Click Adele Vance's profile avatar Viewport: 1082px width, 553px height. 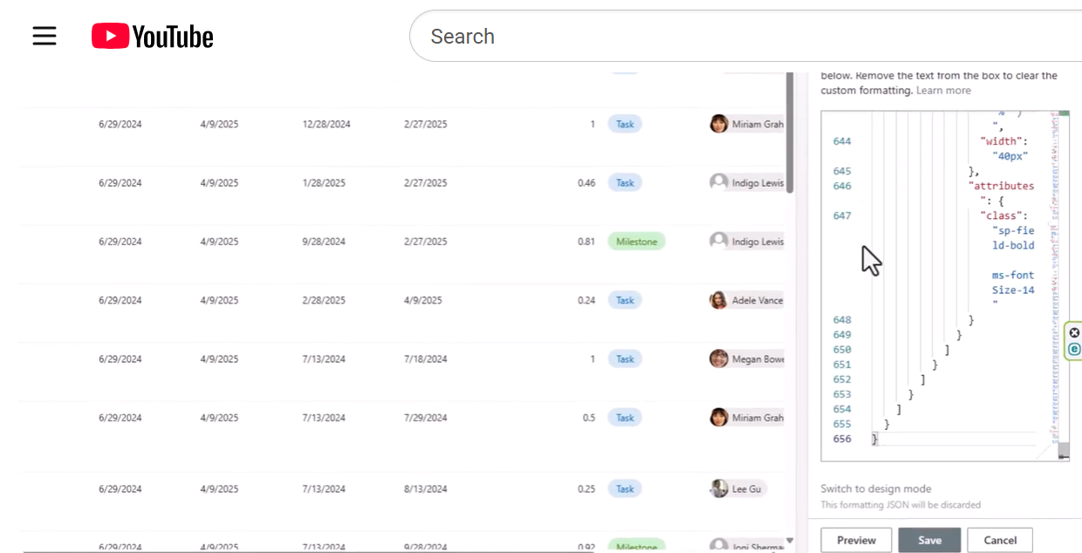click(718, 300)
